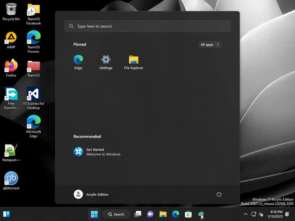Select the Free Download Manager desktop shortcut
This screenshot has height=221, width=295.
[11, 98]
